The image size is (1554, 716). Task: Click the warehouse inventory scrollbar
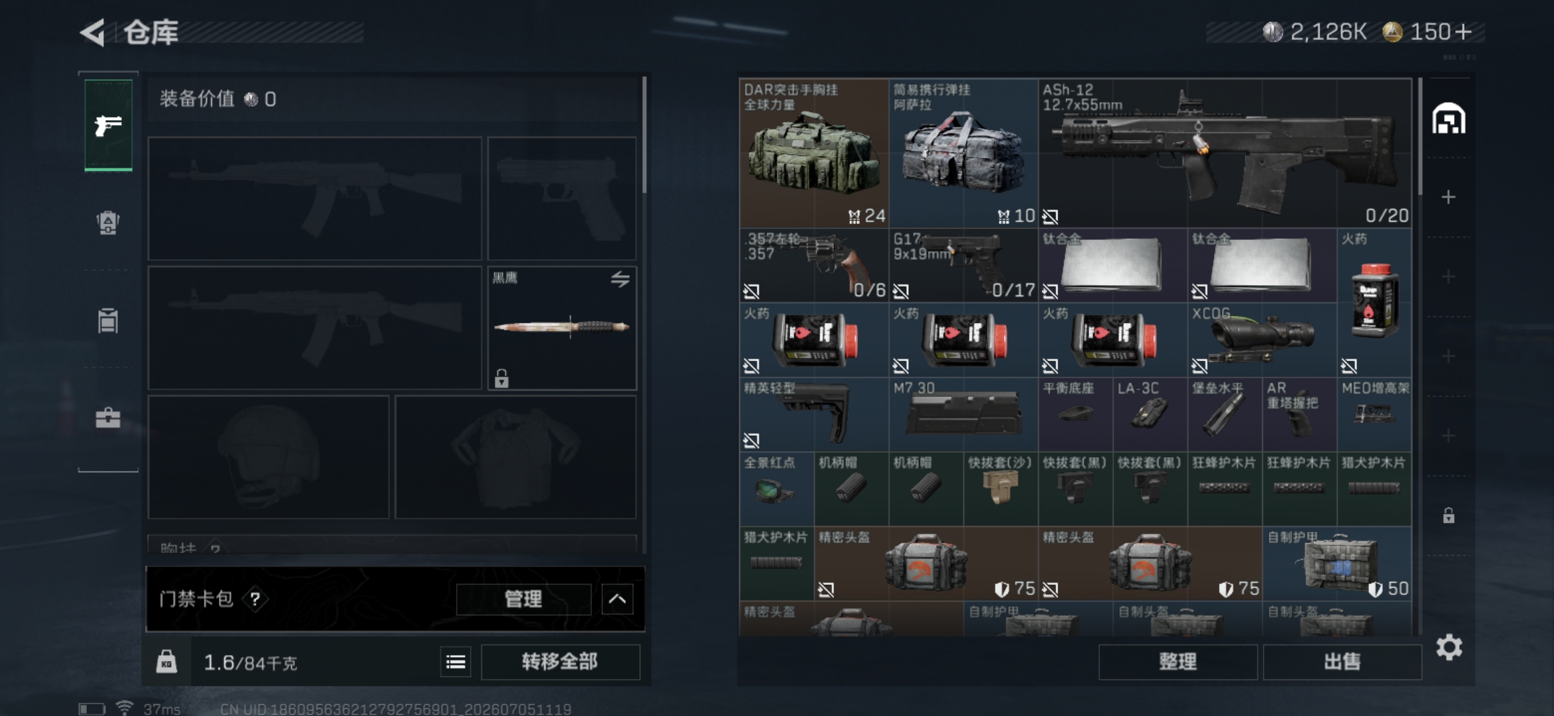click(1419, 137)
